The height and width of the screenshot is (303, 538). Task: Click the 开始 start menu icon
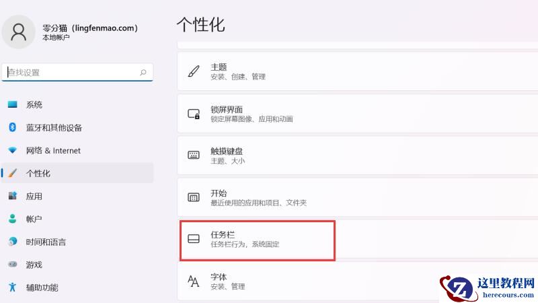(x=194, y=197)
